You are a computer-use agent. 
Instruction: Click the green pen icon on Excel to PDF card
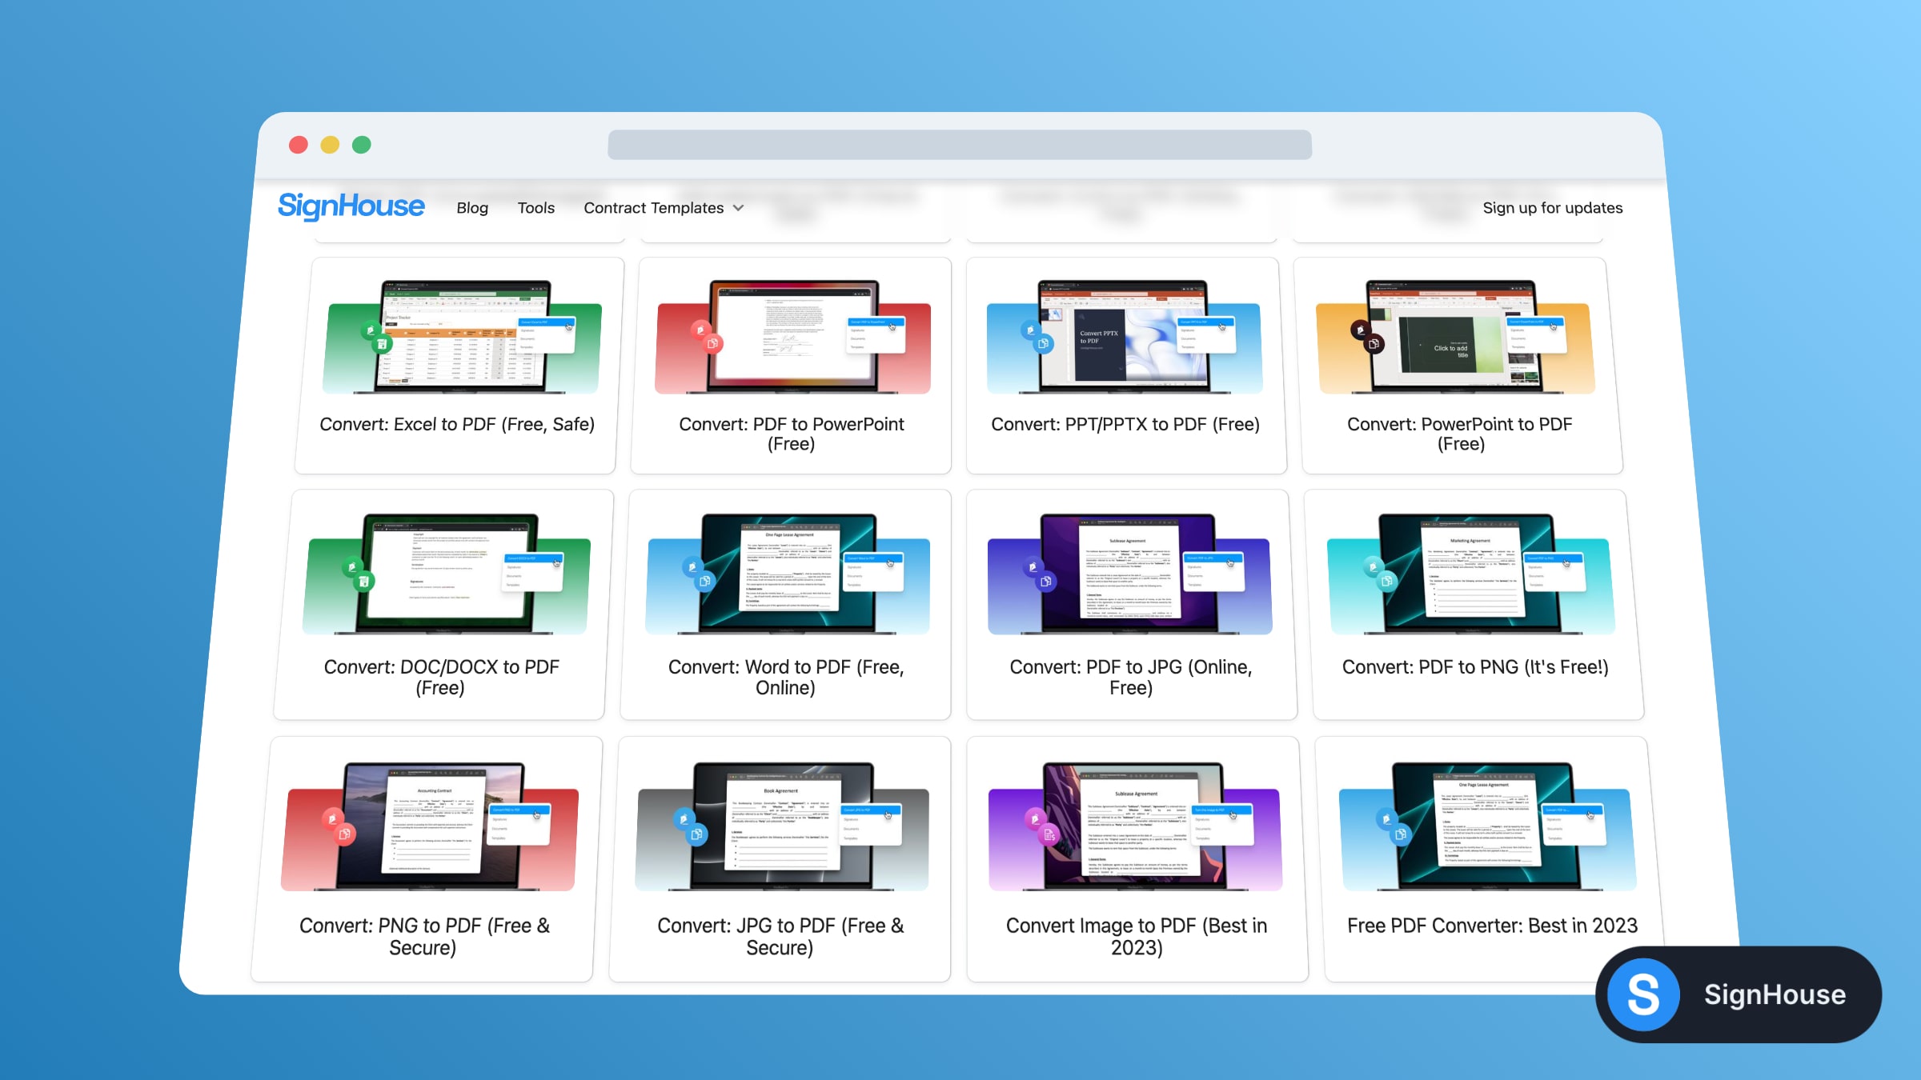371,331
